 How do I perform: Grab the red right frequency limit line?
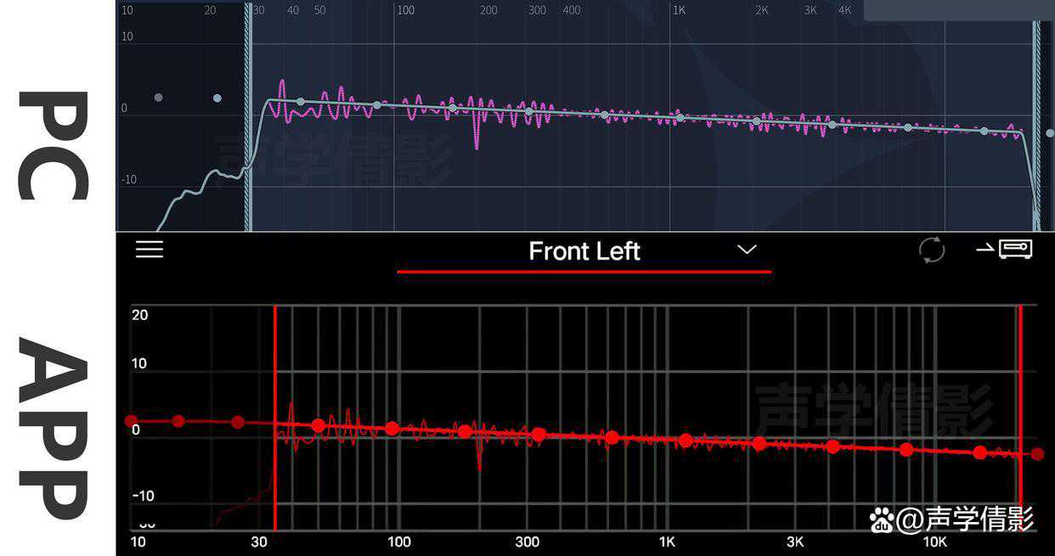click(1020, 416)
